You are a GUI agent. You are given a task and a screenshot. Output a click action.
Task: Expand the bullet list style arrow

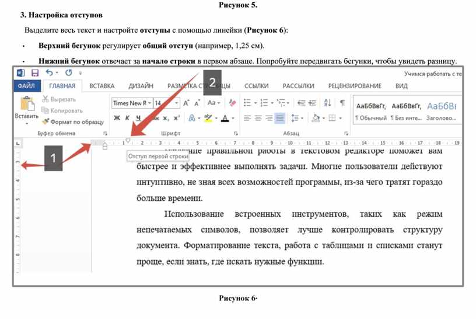(256, 103)
